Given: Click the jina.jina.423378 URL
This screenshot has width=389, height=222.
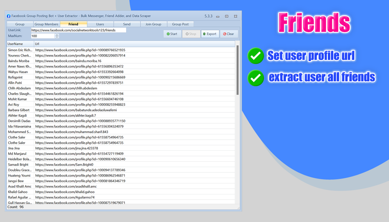Looking at the screenshot, I should pos(67,149).
